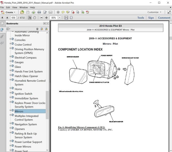
Task: Open the Window menu
Action: [24, 8]
